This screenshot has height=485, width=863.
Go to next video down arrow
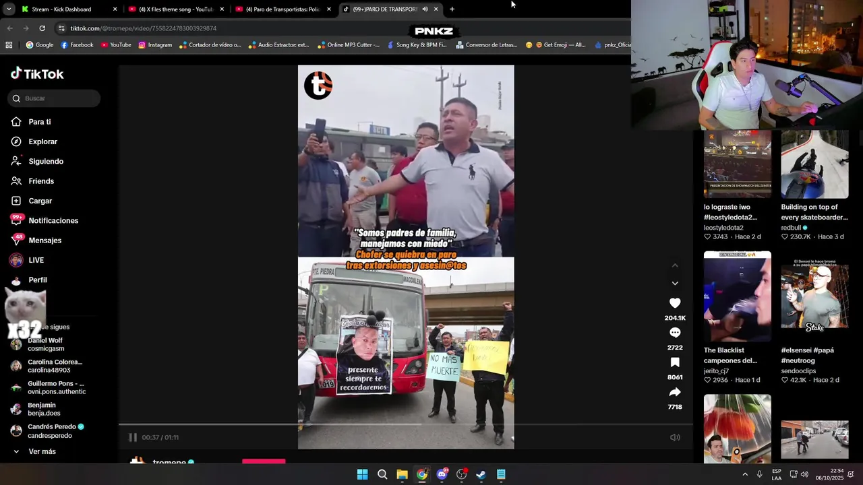pos(675,283)
